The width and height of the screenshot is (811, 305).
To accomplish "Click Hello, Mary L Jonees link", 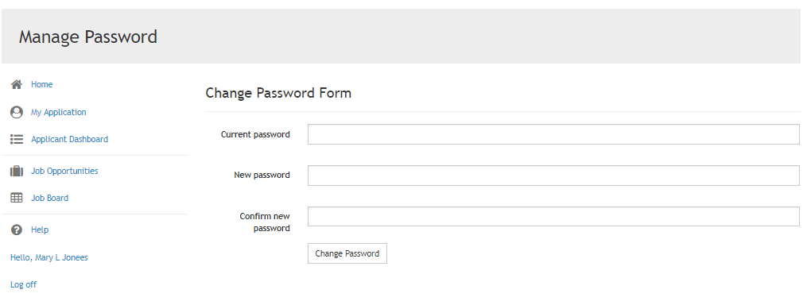I will (x=49, y=257).
